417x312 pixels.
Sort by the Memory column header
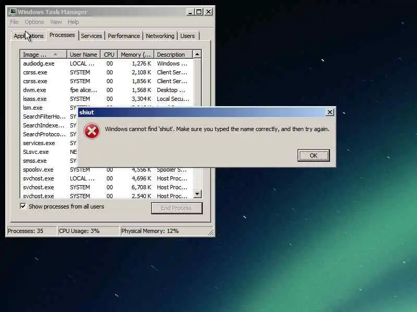(136, 55)
